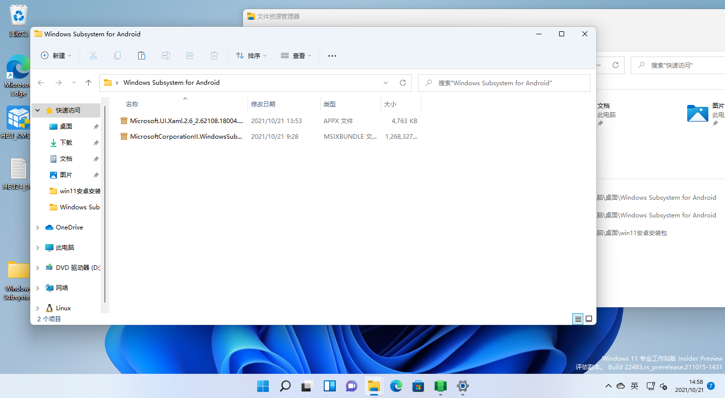Click the Refresh button in address bar

tap(403, 83)
